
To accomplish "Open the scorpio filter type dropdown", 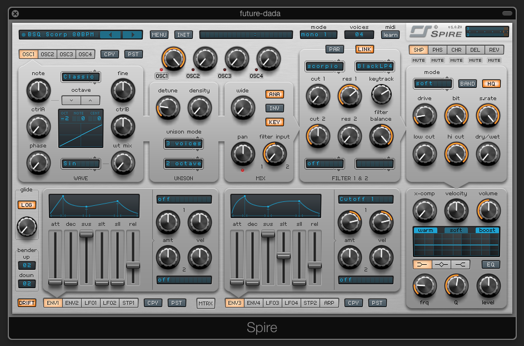I will click(325, 66).
